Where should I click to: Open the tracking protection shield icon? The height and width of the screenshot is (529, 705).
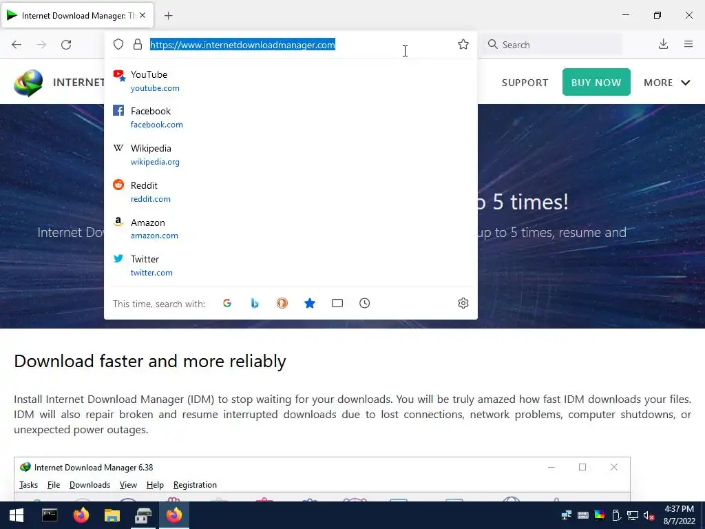pos(118,44)
